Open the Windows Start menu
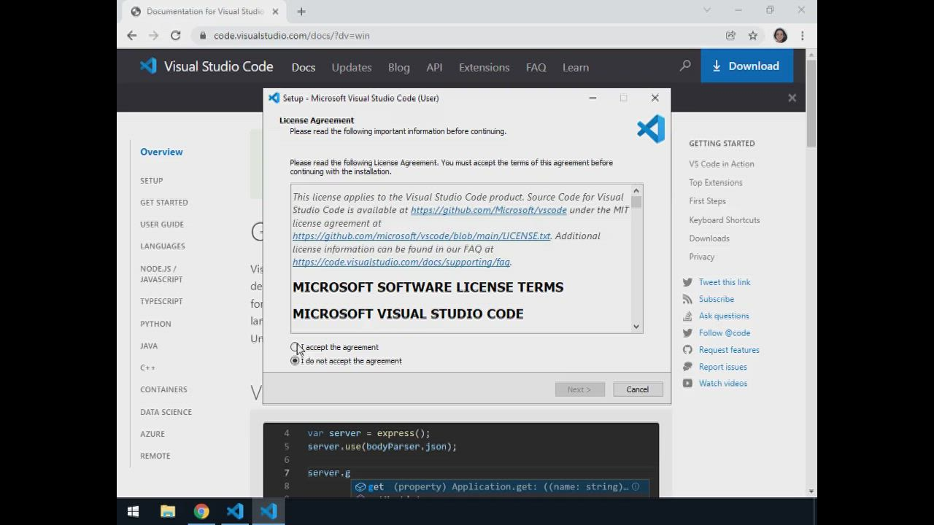 tap(133, 512)
